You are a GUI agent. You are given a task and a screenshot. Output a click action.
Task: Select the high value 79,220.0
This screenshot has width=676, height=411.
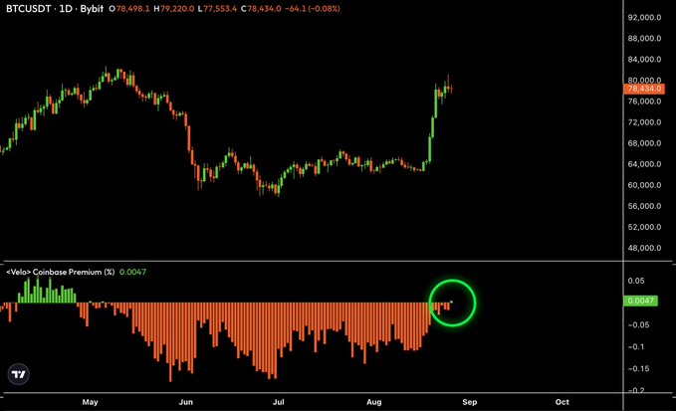click(x=177, y=9)
